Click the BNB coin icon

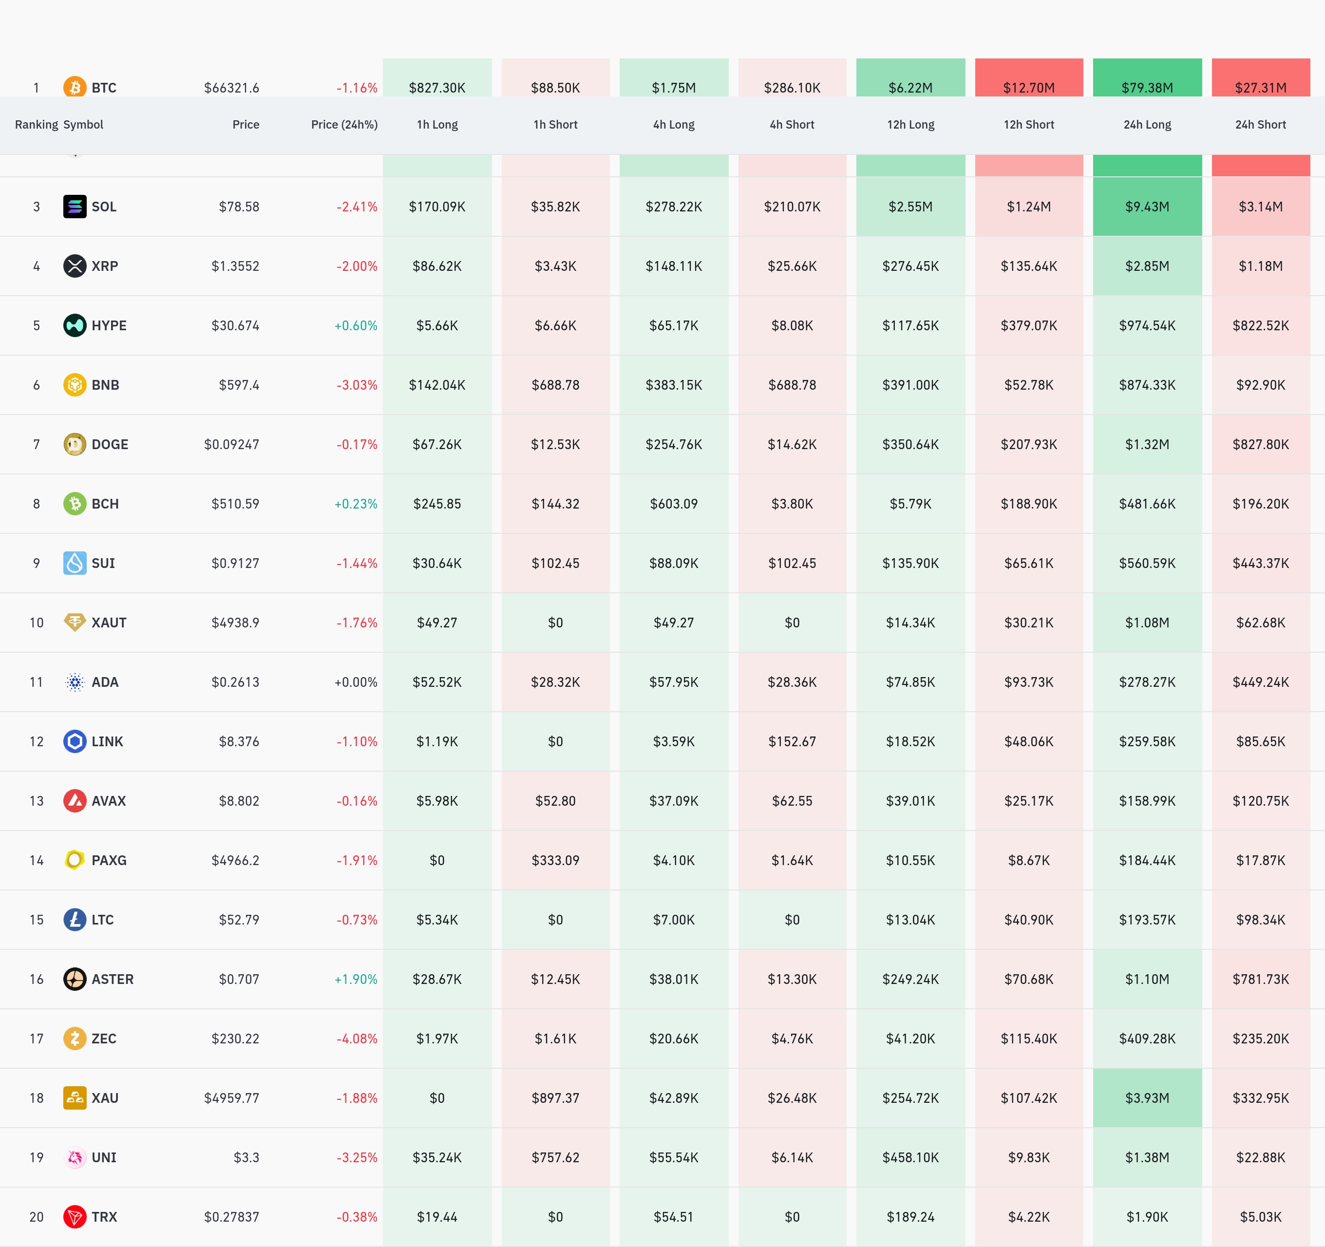click(x=75, y=384)
